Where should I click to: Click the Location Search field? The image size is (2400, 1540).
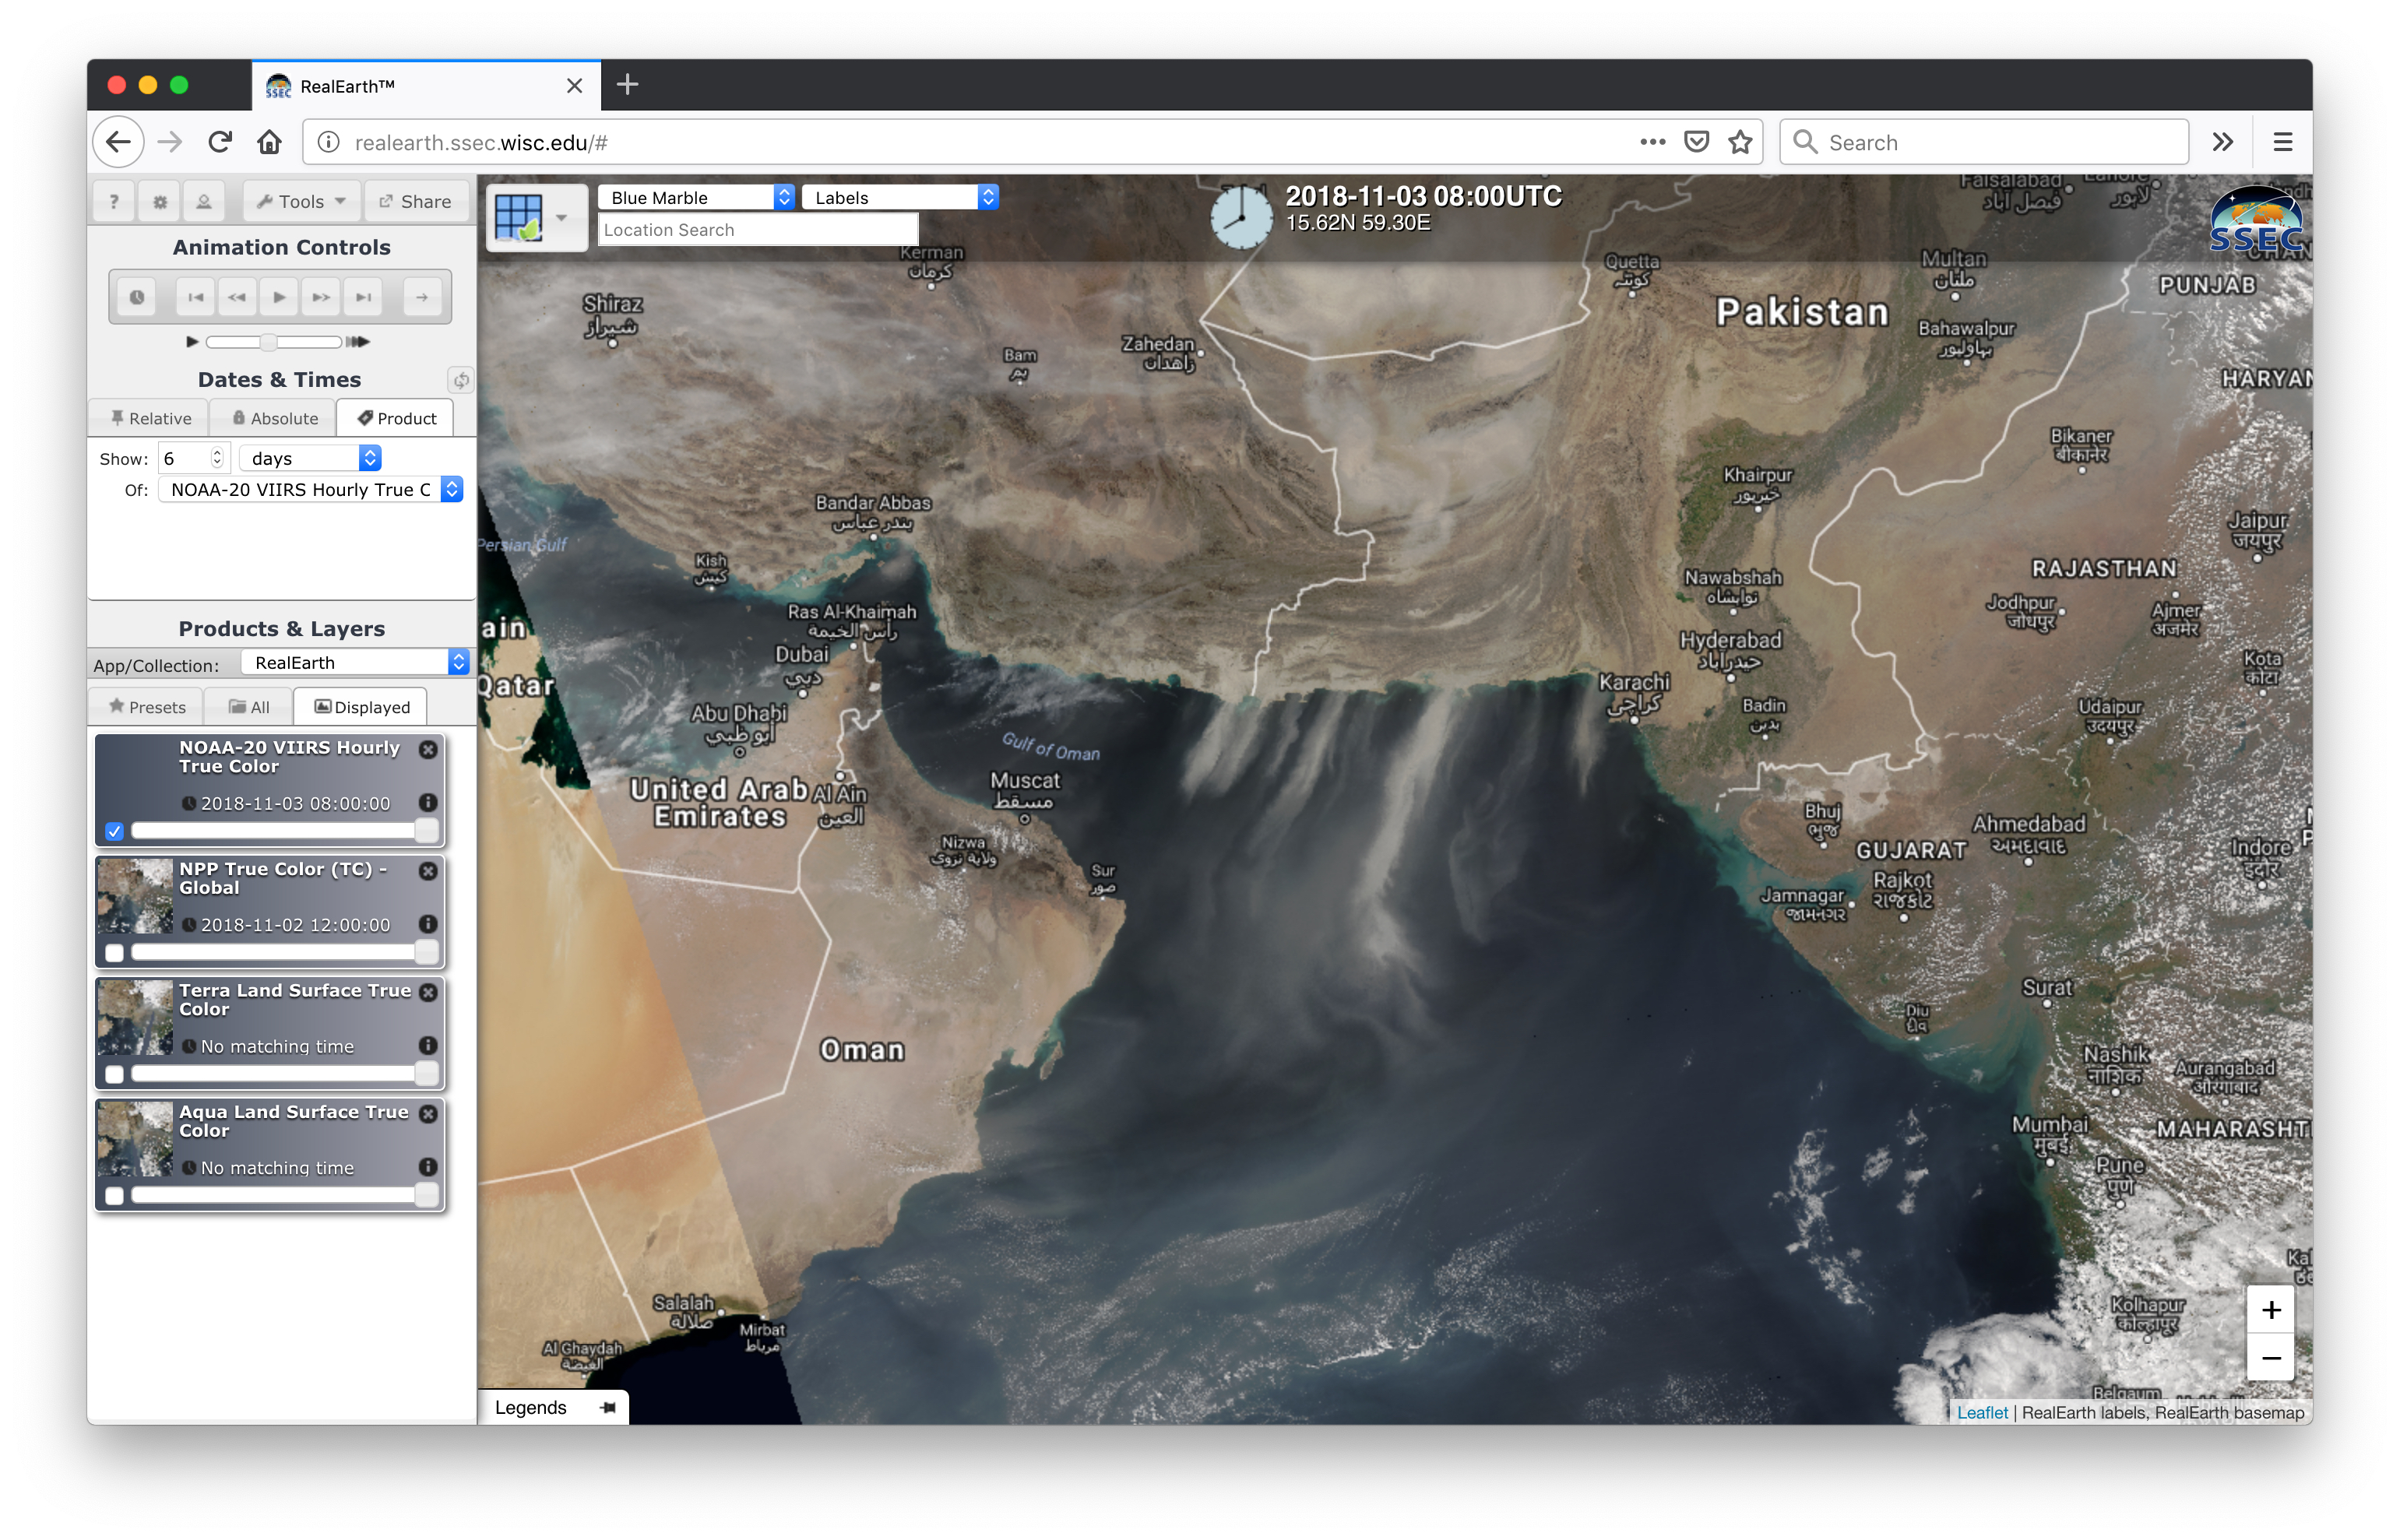coord(757,230)
